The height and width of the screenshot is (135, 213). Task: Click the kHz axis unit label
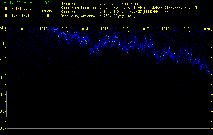pyautogui.click(x=3, y=27)
